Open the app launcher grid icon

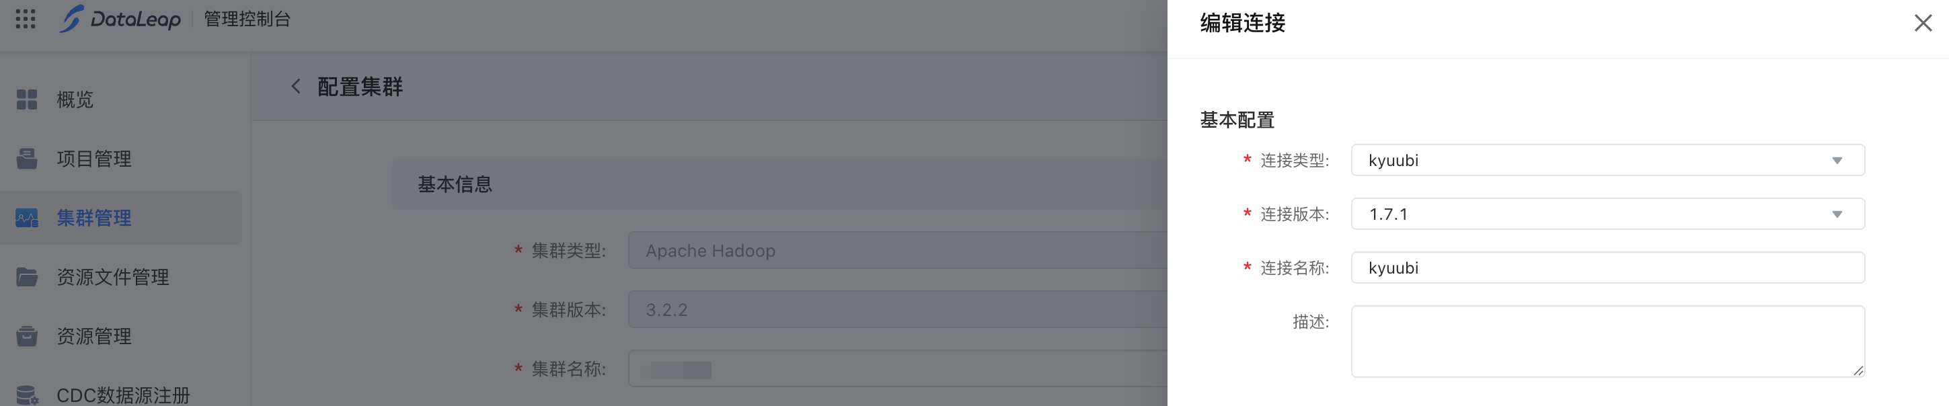tap(26, 19)
